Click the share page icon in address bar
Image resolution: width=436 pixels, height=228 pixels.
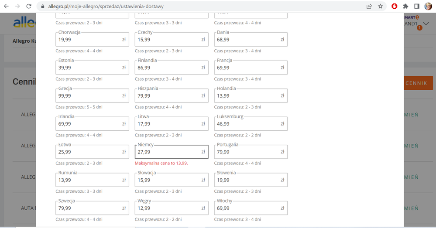[369, 7]
